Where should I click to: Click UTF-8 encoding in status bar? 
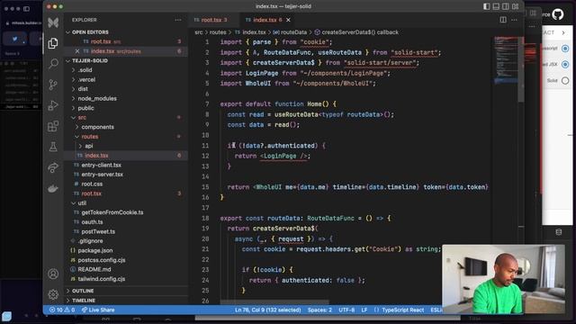point(346,310)
